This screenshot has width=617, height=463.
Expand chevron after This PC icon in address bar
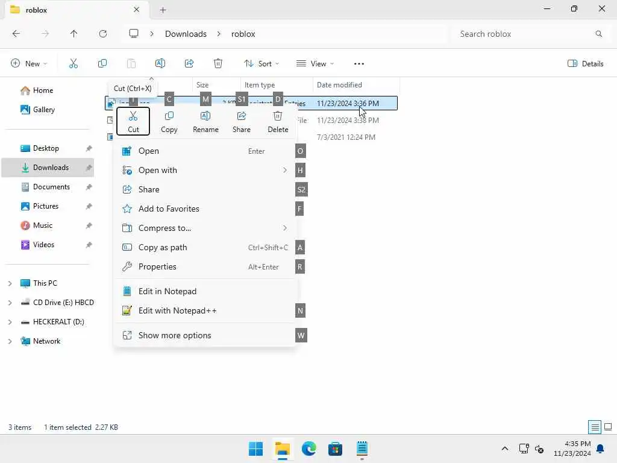point(152,34)
